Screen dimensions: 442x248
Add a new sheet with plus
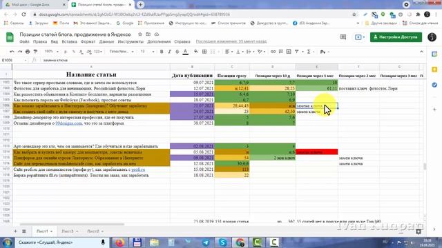pos(15,231)
